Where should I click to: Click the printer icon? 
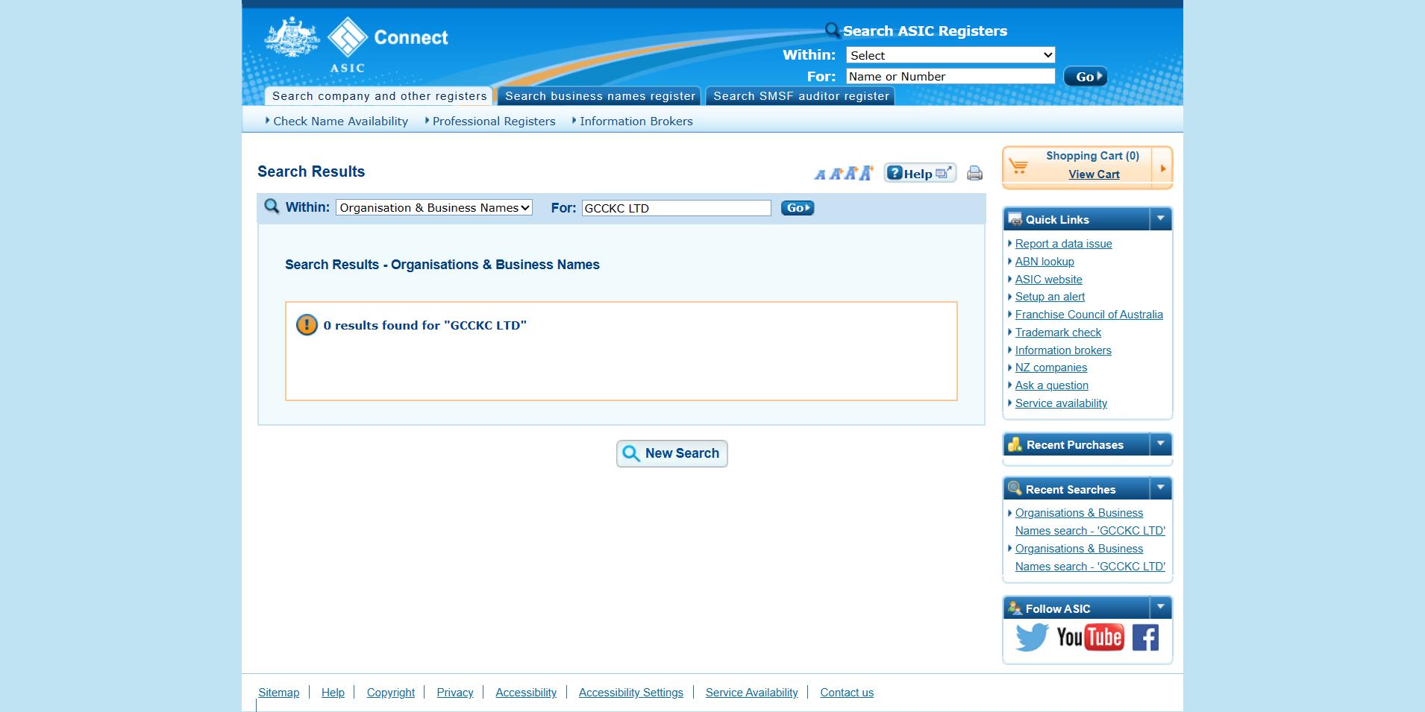tap(974, 173)
